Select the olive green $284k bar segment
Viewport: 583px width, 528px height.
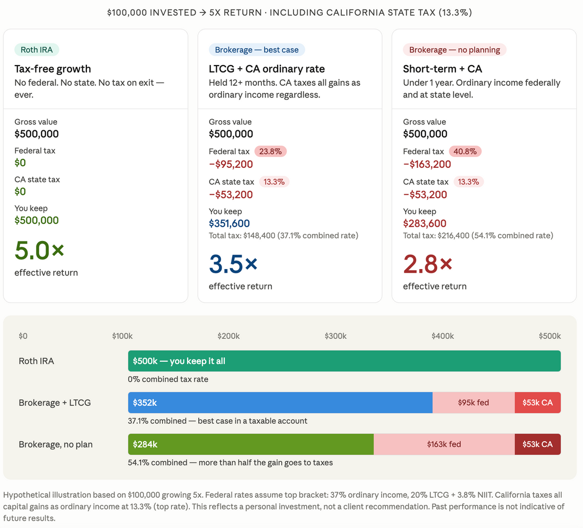coord(251,444)
